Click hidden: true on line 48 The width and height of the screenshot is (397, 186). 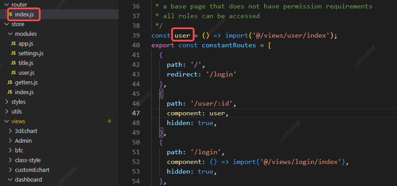[192, 123]
